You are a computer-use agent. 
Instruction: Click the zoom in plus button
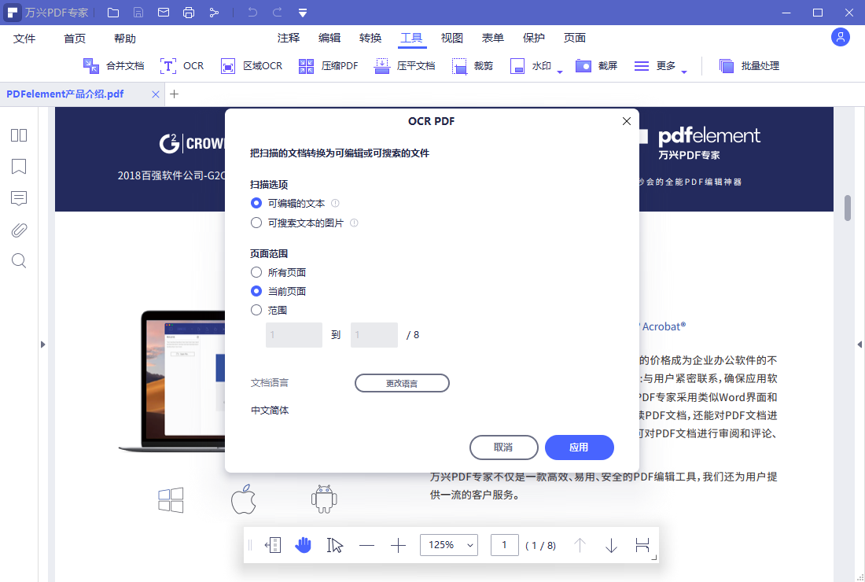coord(399,546)
